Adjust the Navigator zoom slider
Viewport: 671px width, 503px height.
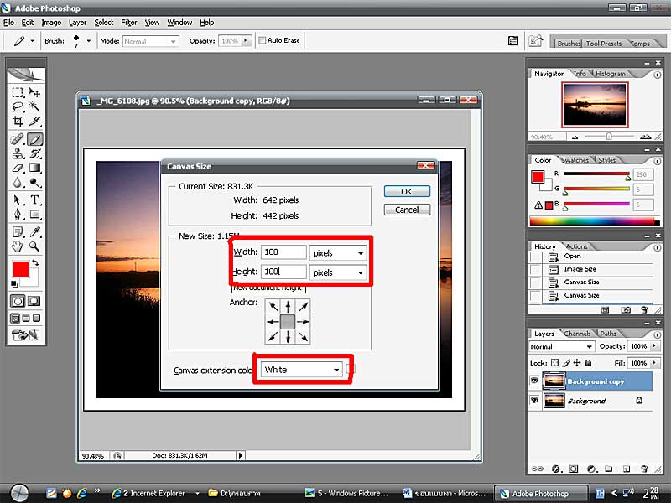[608, 137]
